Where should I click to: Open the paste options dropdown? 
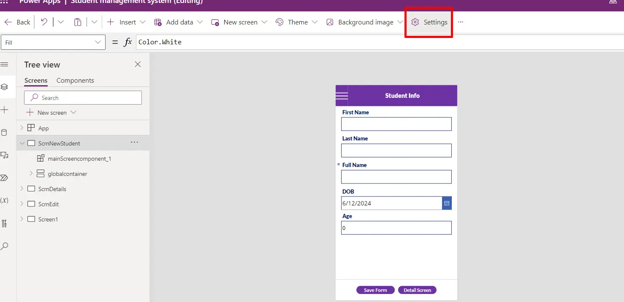click(x=94, y=22)
